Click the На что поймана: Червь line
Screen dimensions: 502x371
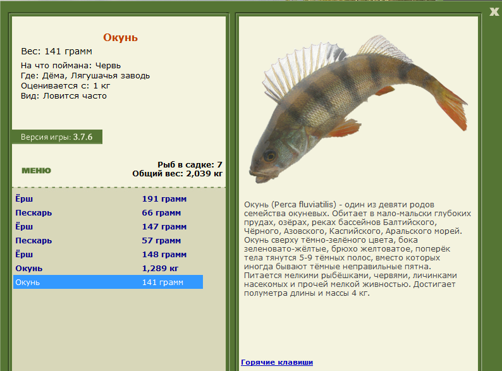point(71,66)
